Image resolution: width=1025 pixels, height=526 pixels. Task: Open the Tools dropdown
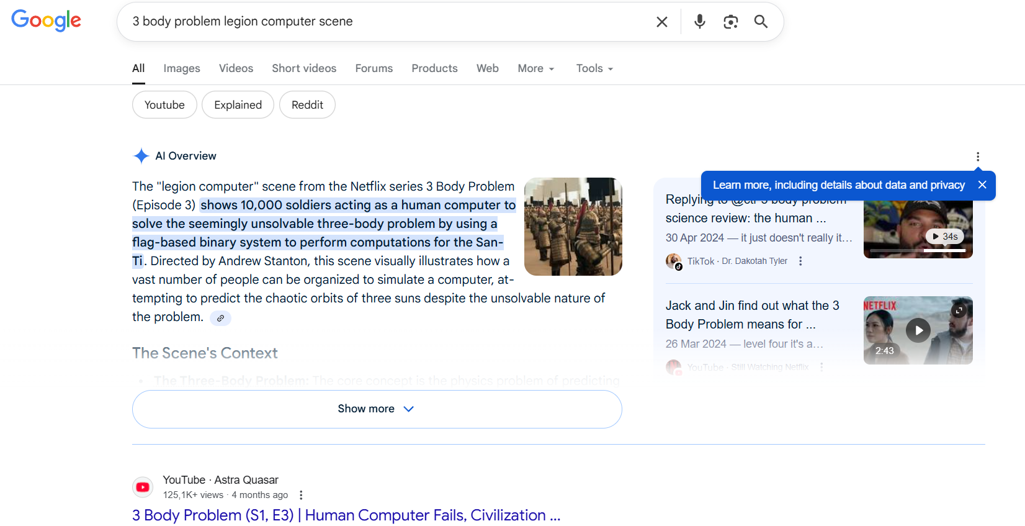coord(594,68)
